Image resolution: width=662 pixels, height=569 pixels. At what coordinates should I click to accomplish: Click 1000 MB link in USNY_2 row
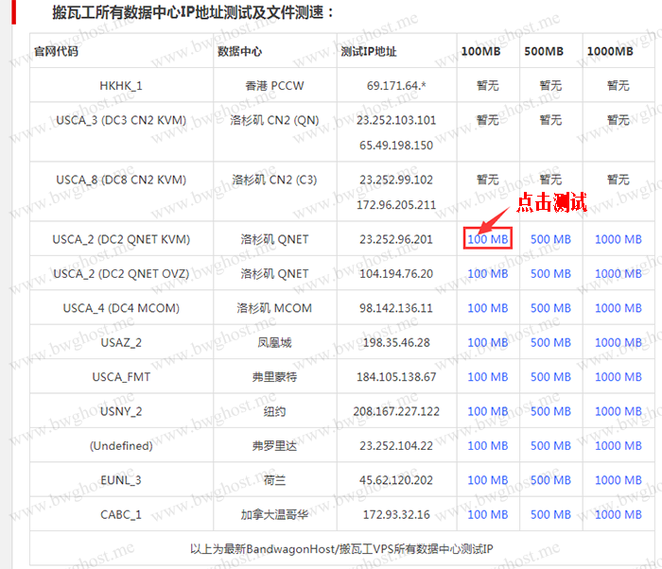(x=618, y=411)
